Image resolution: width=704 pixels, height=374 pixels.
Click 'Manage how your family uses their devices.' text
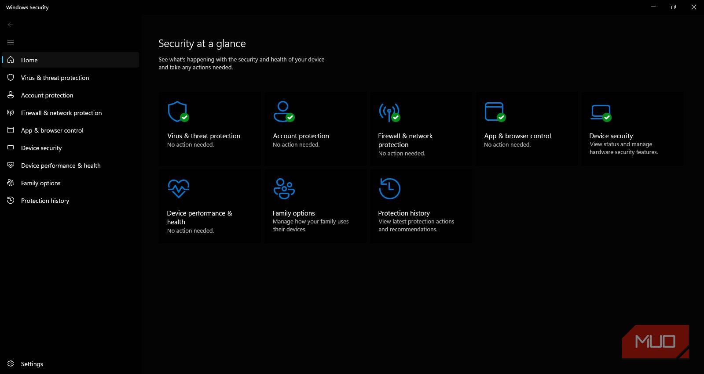[311, 226]
